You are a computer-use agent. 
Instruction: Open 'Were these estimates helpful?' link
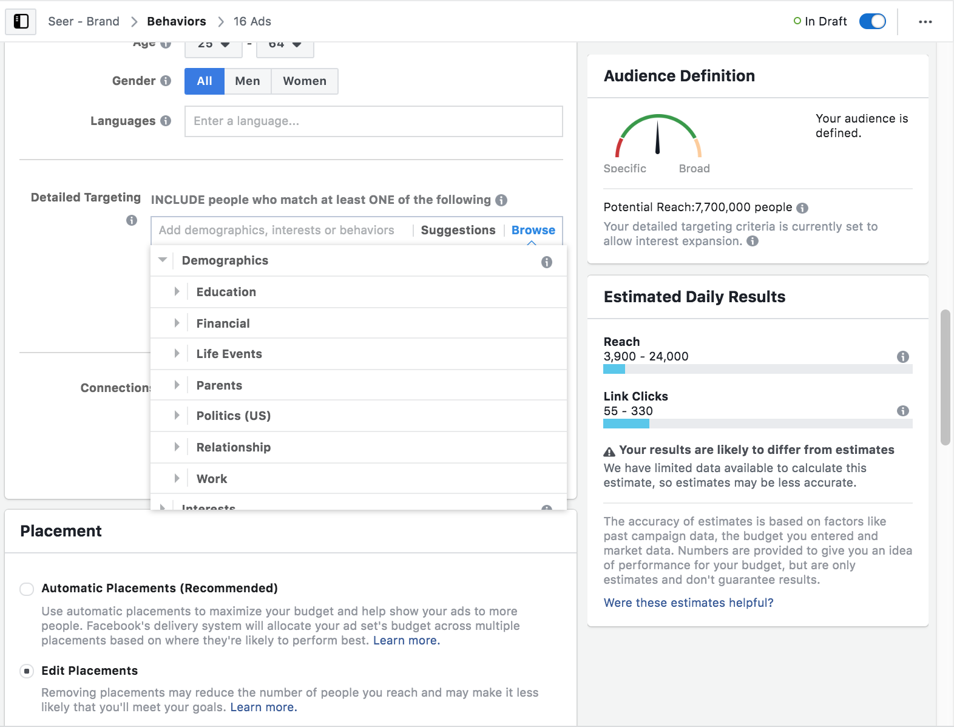click(x=688, y=603)
